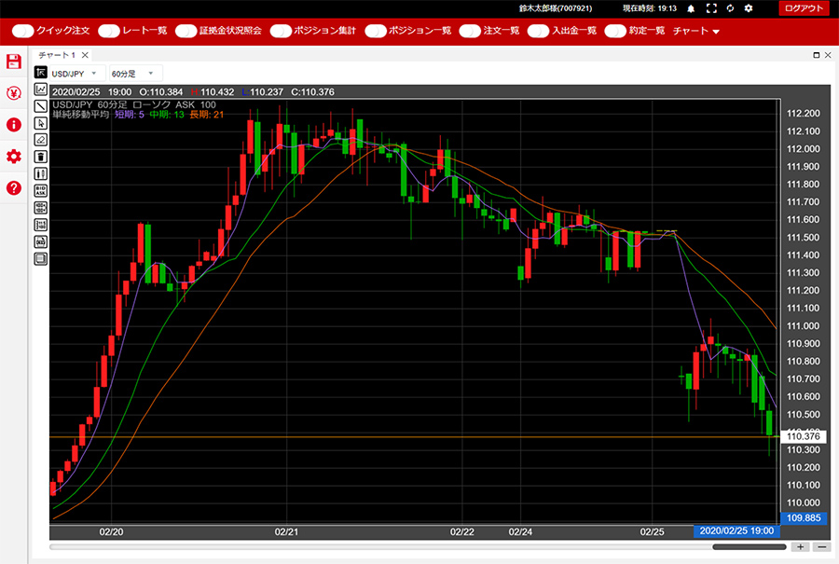Open the yen deposit/withdrawal sidebar icon
The width and height of the screenshot is (839, 564).
14,93
